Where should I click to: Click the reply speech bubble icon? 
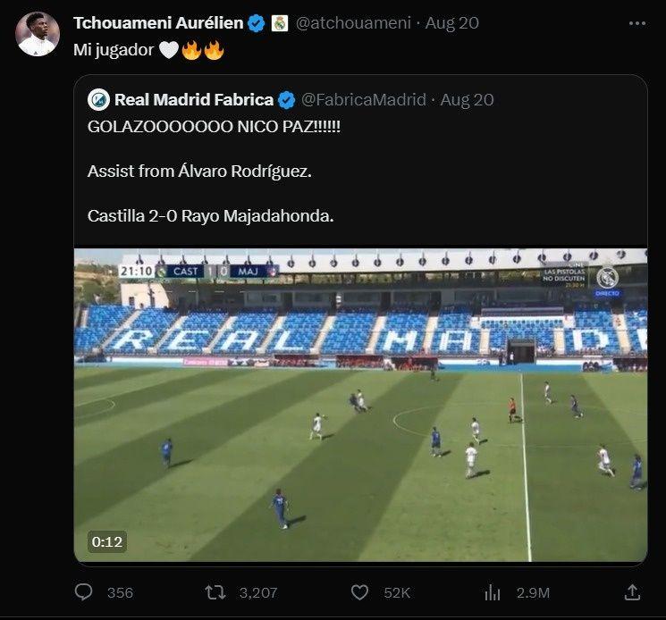click(x=83, y=591)
